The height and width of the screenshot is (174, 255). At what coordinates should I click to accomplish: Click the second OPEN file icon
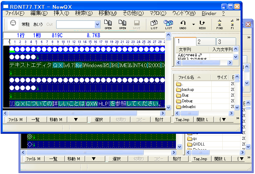pos(122,24)
